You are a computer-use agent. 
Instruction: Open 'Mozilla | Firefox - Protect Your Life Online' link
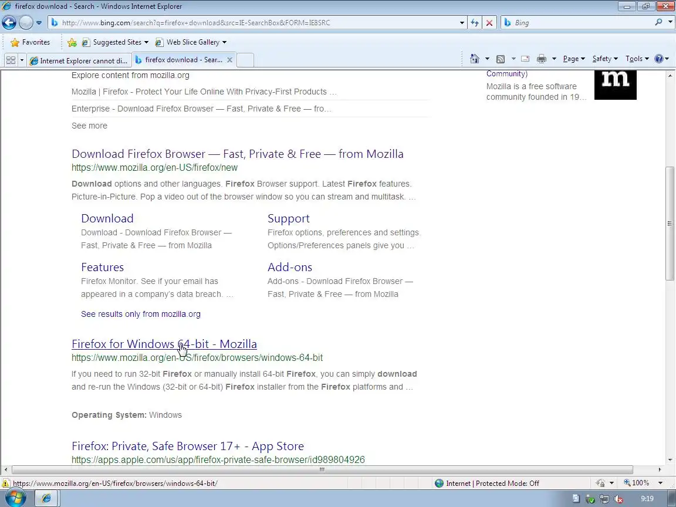204,92
